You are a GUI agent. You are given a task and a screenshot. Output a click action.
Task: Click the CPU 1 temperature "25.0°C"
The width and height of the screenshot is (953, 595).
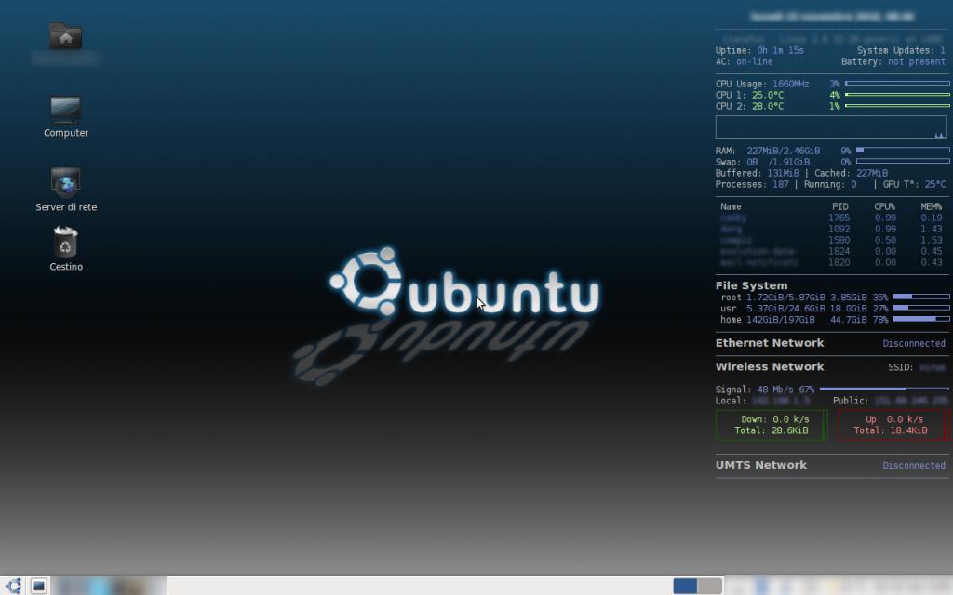pos(768,95)
